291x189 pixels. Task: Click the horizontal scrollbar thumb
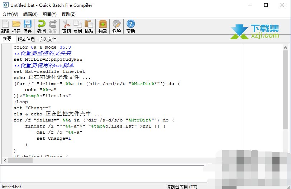coord(20,160)
